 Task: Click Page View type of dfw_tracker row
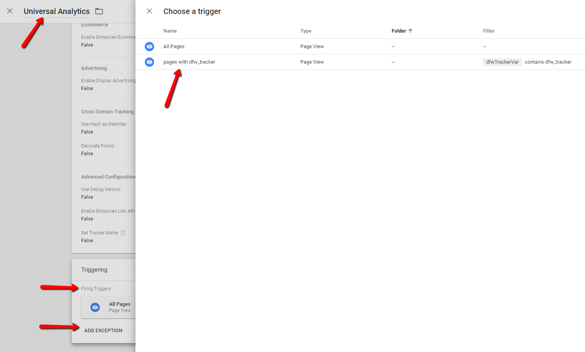pos(312,62)
